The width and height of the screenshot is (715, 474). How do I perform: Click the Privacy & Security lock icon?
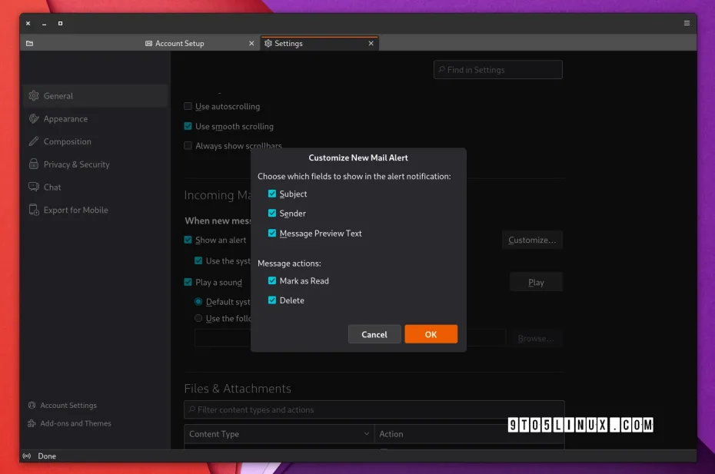[x=34, y=164]
